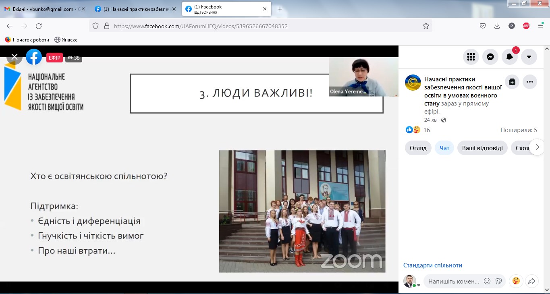Open the Початок роботи bookmark

click(x=27, y=40)
